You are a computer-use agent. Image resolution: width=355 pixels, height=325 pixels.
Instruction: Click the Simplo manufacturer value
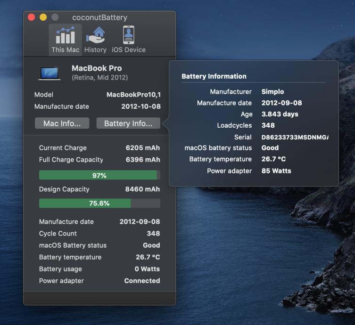pos(272,92)
